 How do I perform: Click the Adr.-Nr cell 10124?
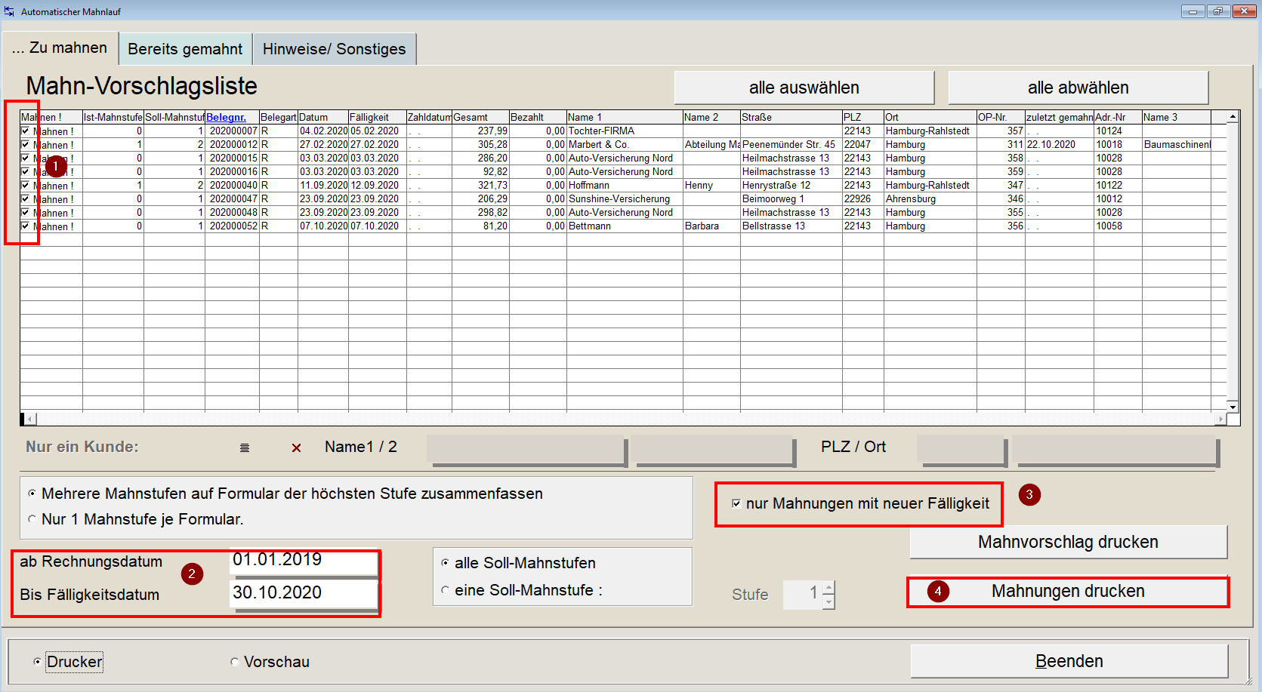(x=1118, y=131)
